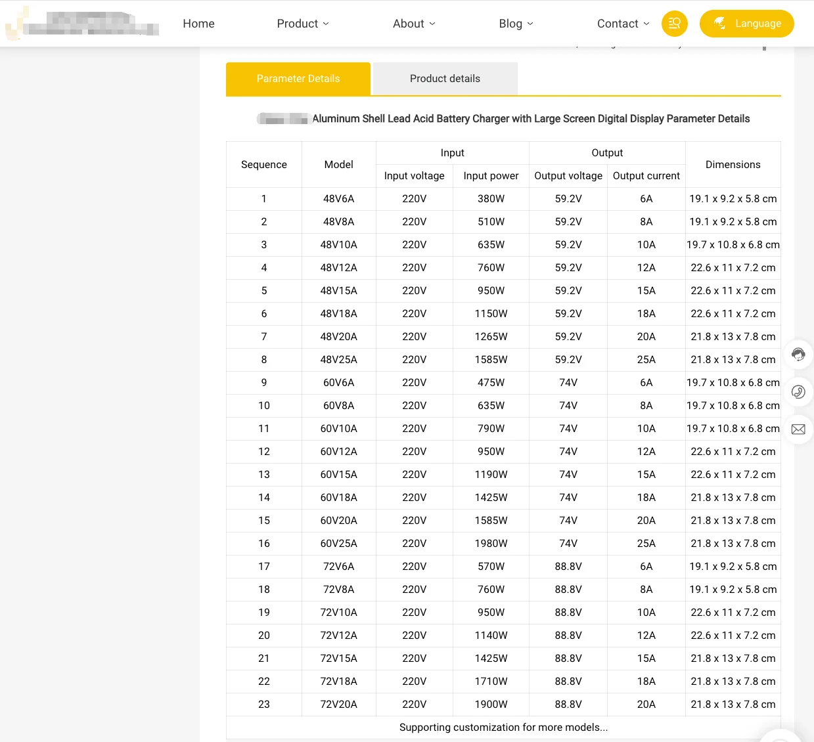This screenshot has width=814, height=742.
Task: Select the 72V18A model cell
Action: (339, 682)
